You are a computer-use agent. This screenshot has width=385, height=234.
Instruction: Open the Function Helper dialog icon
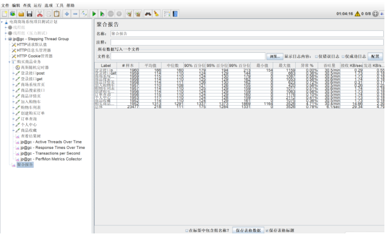pos(167,14)
